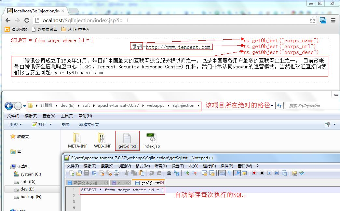Click the Close document icon in Notepad++ toolbar
340x211 pixels.
tap(102, 173)
